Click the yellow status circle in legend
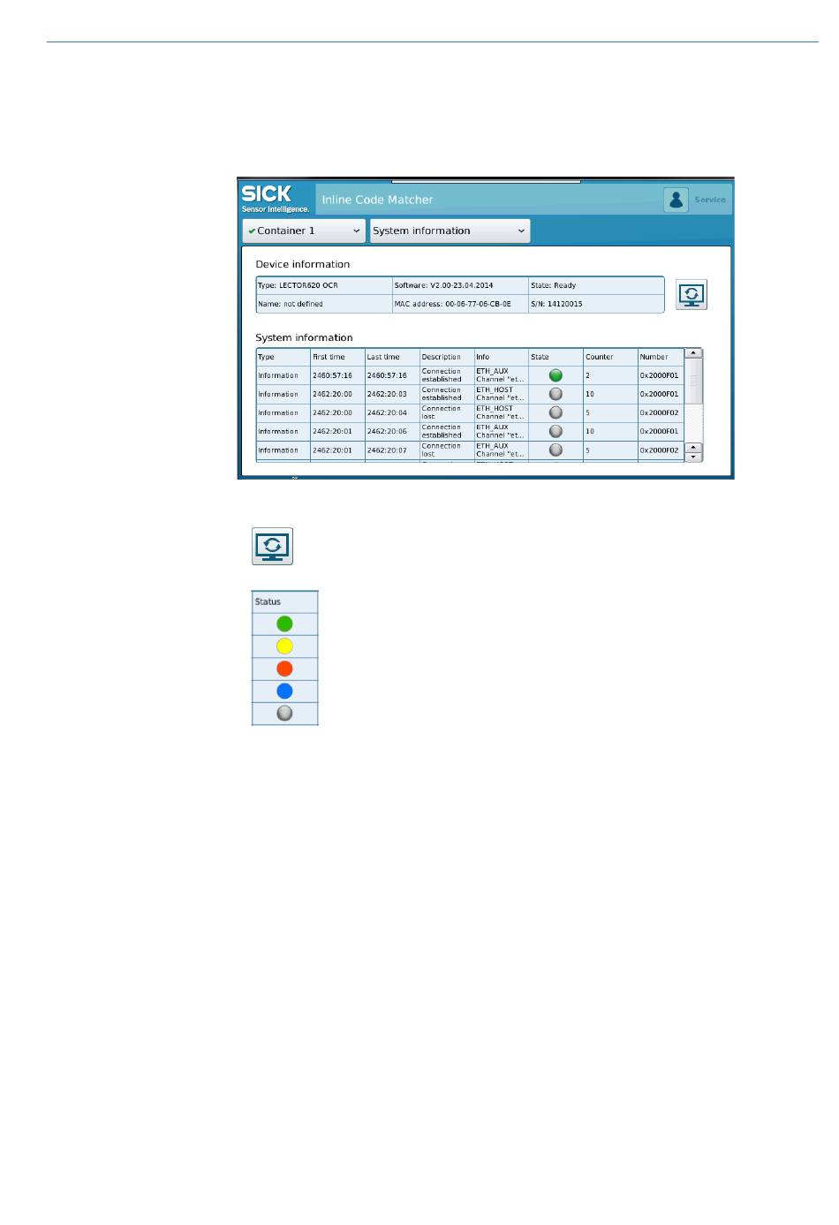 point(284,647)
